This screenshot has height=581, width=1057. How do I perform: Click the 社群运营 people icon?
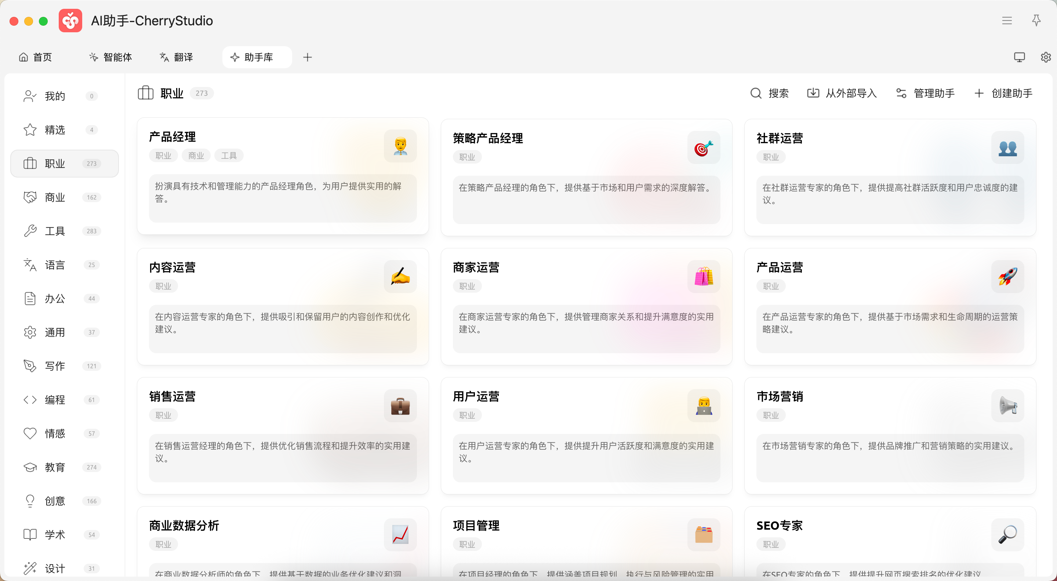1007,147
